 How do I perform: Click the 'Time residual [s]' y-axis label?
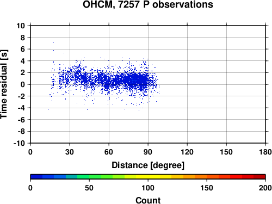point(4,84)
